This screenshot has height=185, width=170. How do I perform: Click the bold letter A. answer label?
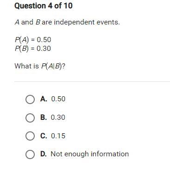coord(44,99)
